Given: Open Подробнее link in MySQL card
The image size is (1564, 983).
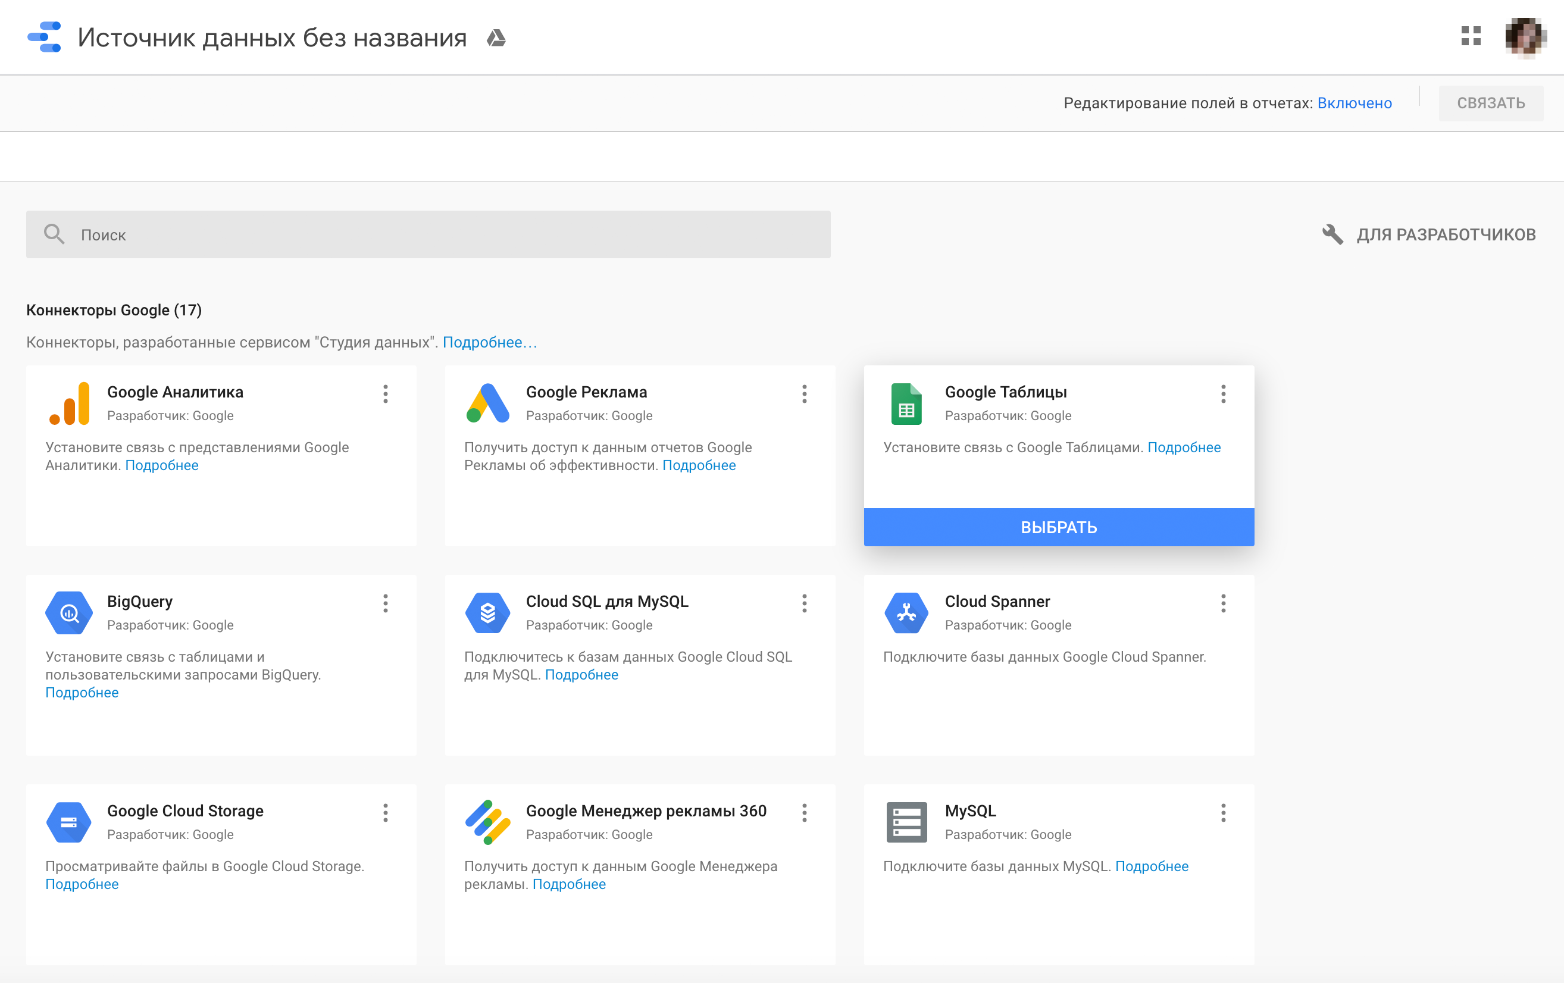Looking at the screenshot, I should [x=1152, y=866].
